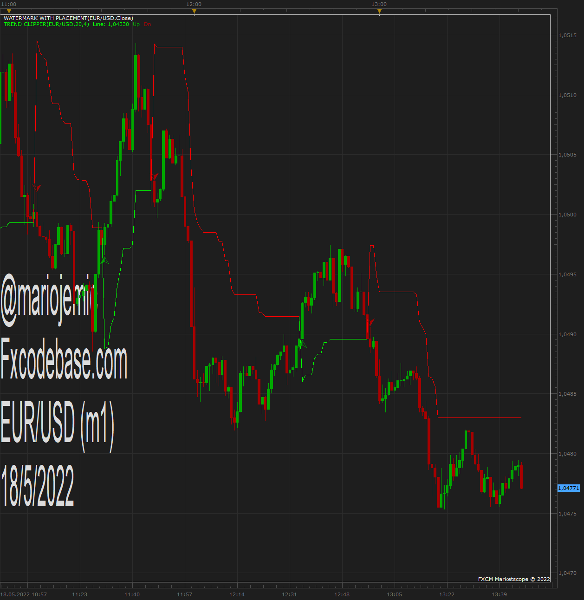Viewport: 584px width, 600px height.
Task: Click the 11:57 time axis label
Action: coord(185,594)
